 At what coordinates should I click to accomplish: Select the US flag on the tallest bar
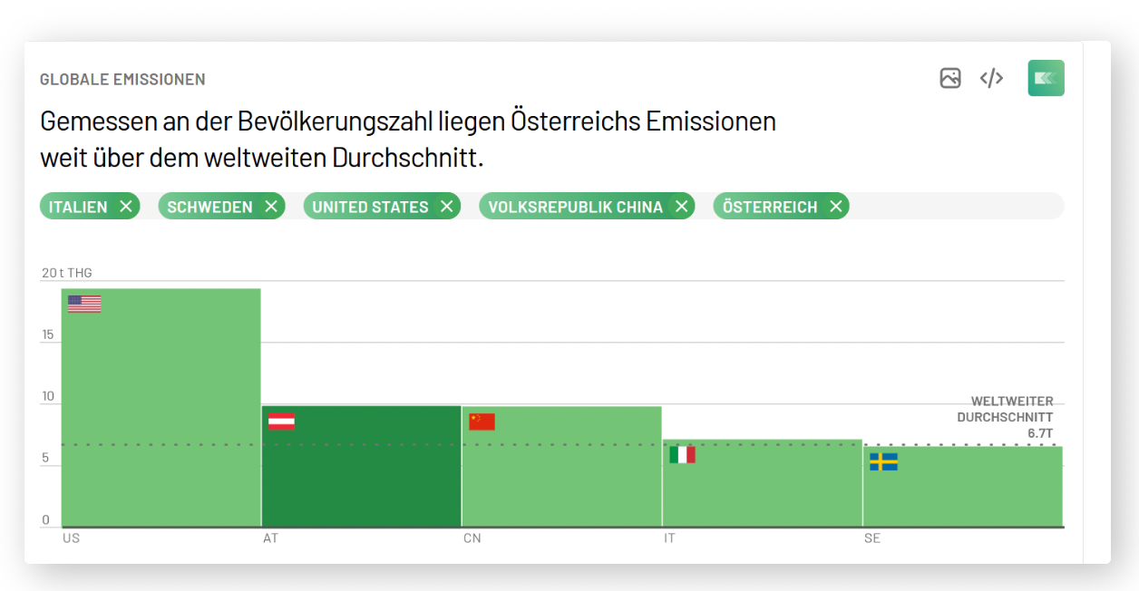pyautogui.click(x=83, y=303)
